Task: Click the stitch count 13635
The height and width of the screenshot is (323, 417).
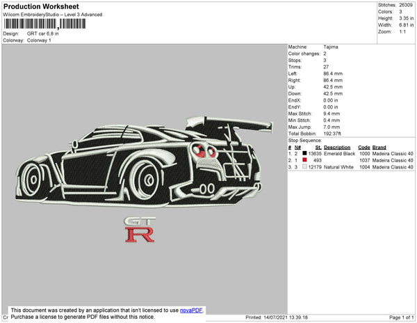Action: click(x=315, y=154)
